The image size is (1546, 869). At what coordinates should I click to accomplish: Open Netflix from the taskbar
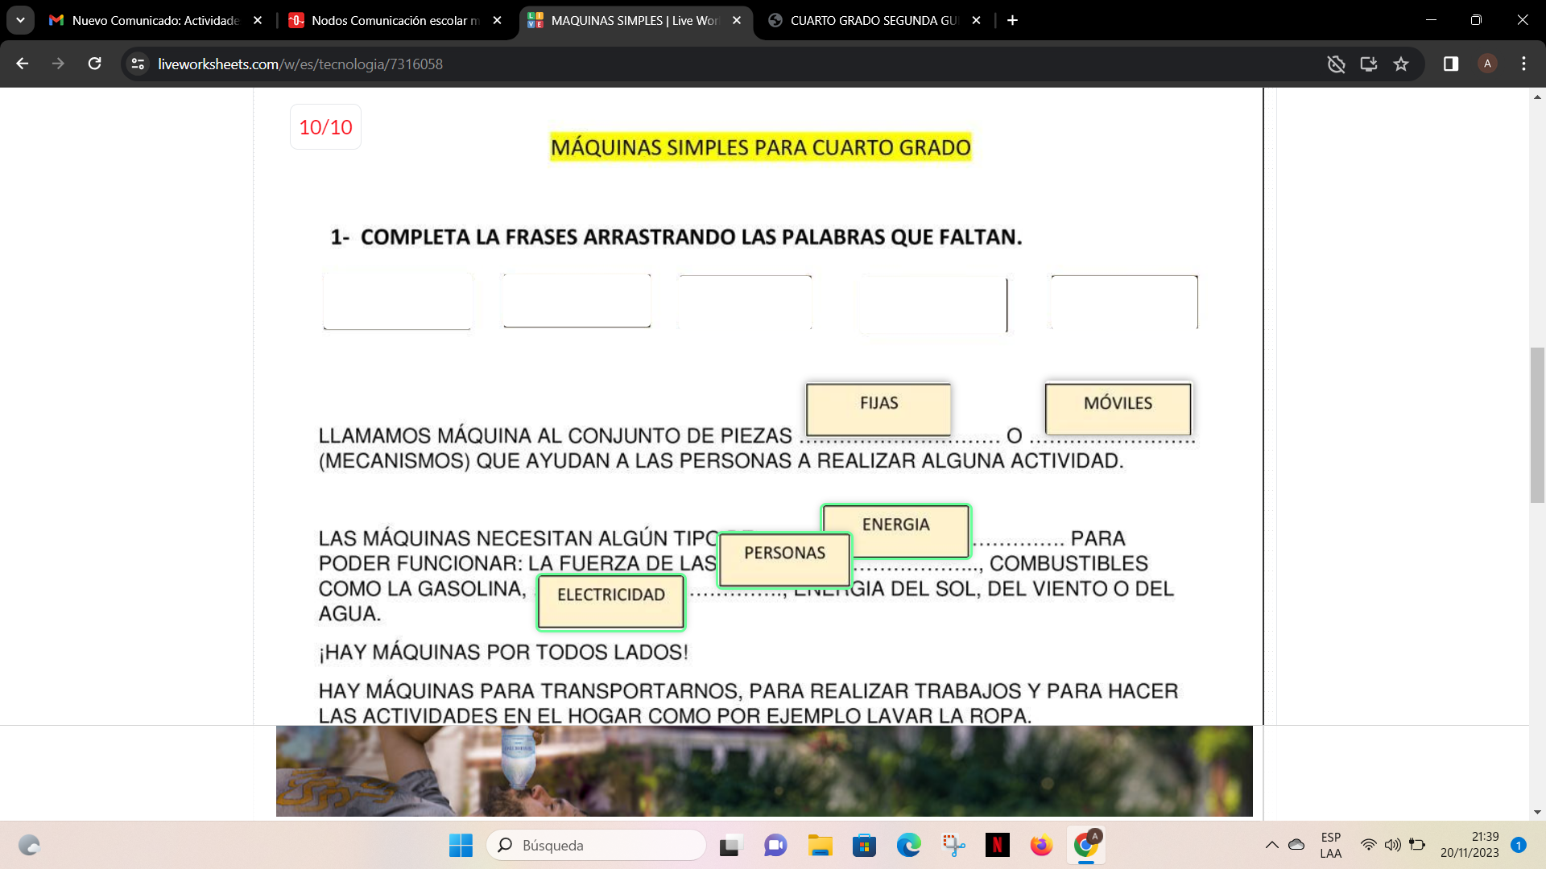click(997, 845)
